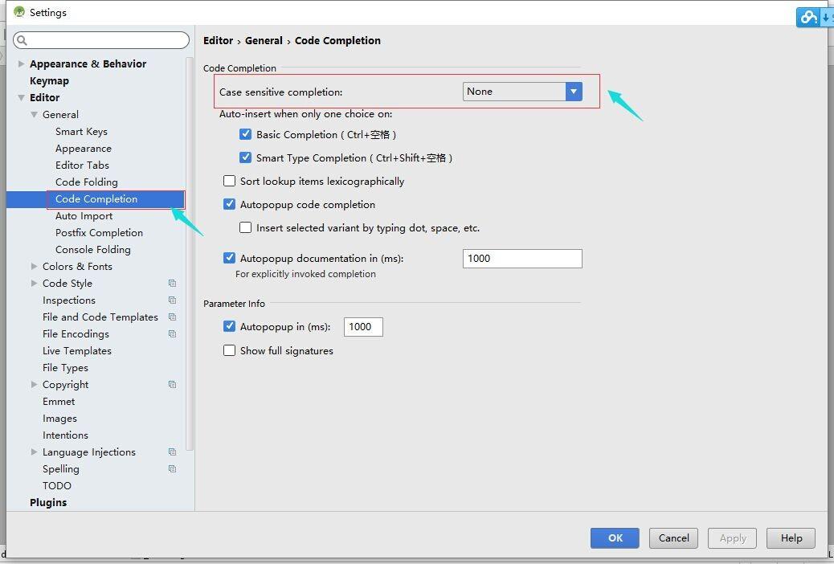Enable Sort lookup items lexicographically
This screenshot has height=564, width=834.
click(x=230, y=181)
